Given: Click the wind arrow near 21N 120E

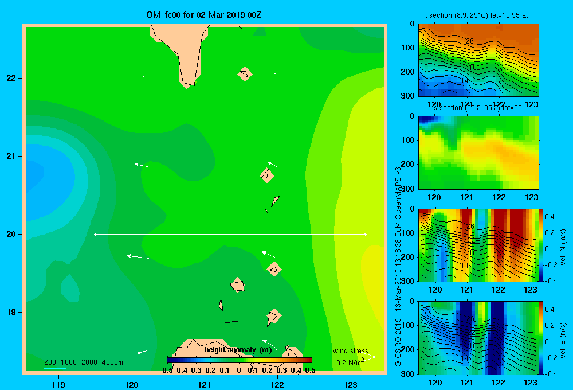Looking at the screenshot, I should [x=142, y=165].
